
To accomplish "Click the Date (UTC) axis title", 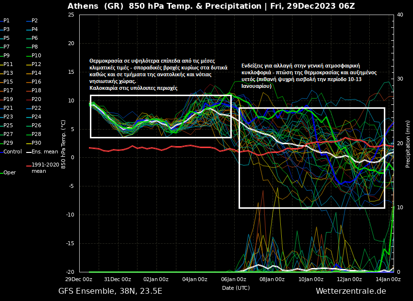I will [236, 288].
